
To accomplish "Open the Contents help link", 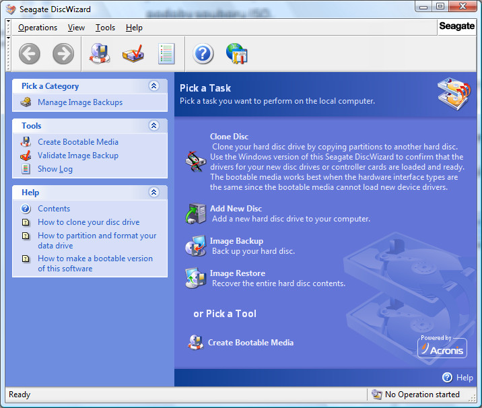I will (x=54, y=209).
